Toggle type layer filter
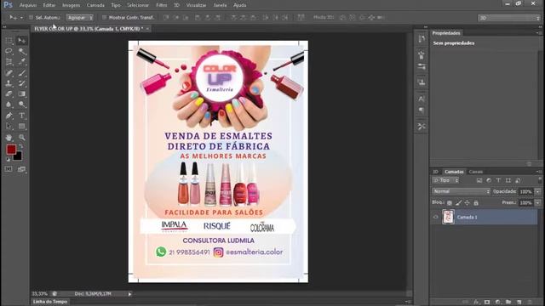 tap(498, 180)
